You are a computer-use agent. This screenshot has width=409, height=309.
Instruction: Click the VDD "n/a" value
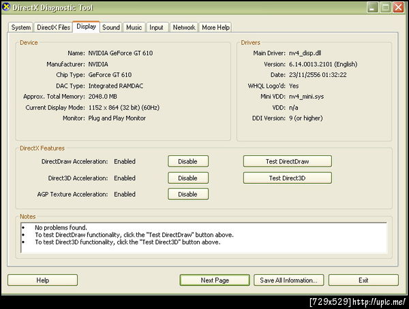pos(293,108)
